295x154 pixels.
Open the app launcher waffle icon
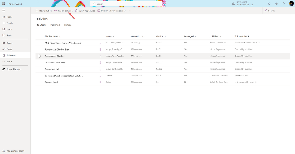pyautogui.click(x=4, y=4)
